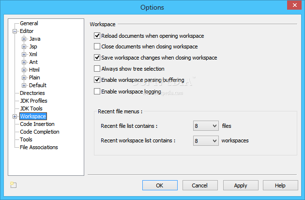305x200 pixels.
Task: Open the recent file list count dropdown
Action: click(206, 126)
